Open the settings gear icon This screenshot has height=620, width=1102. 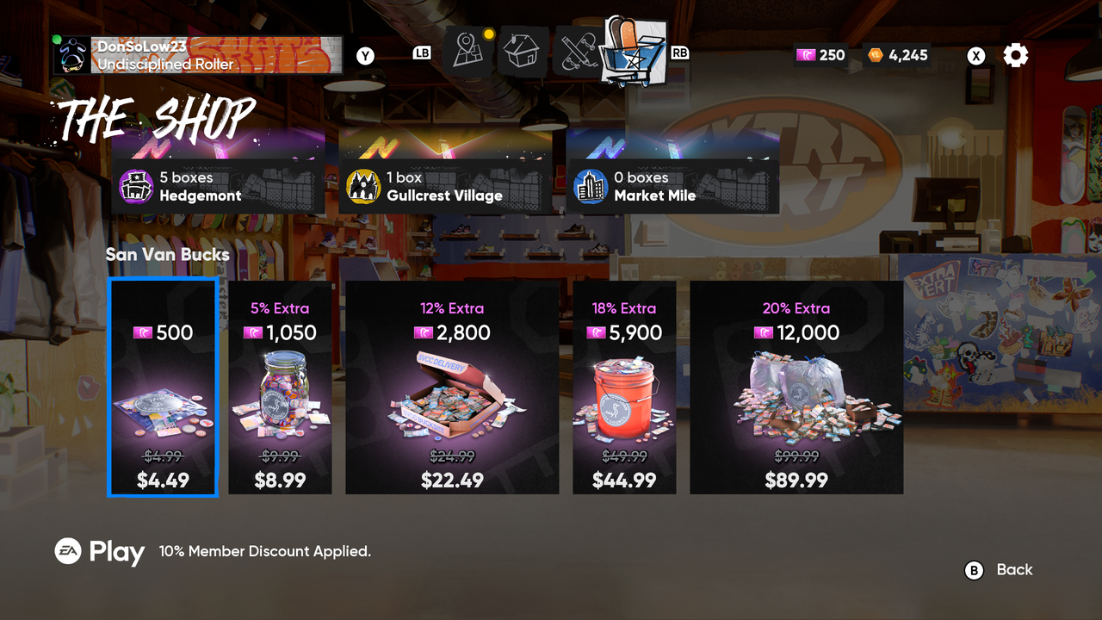1016,56
